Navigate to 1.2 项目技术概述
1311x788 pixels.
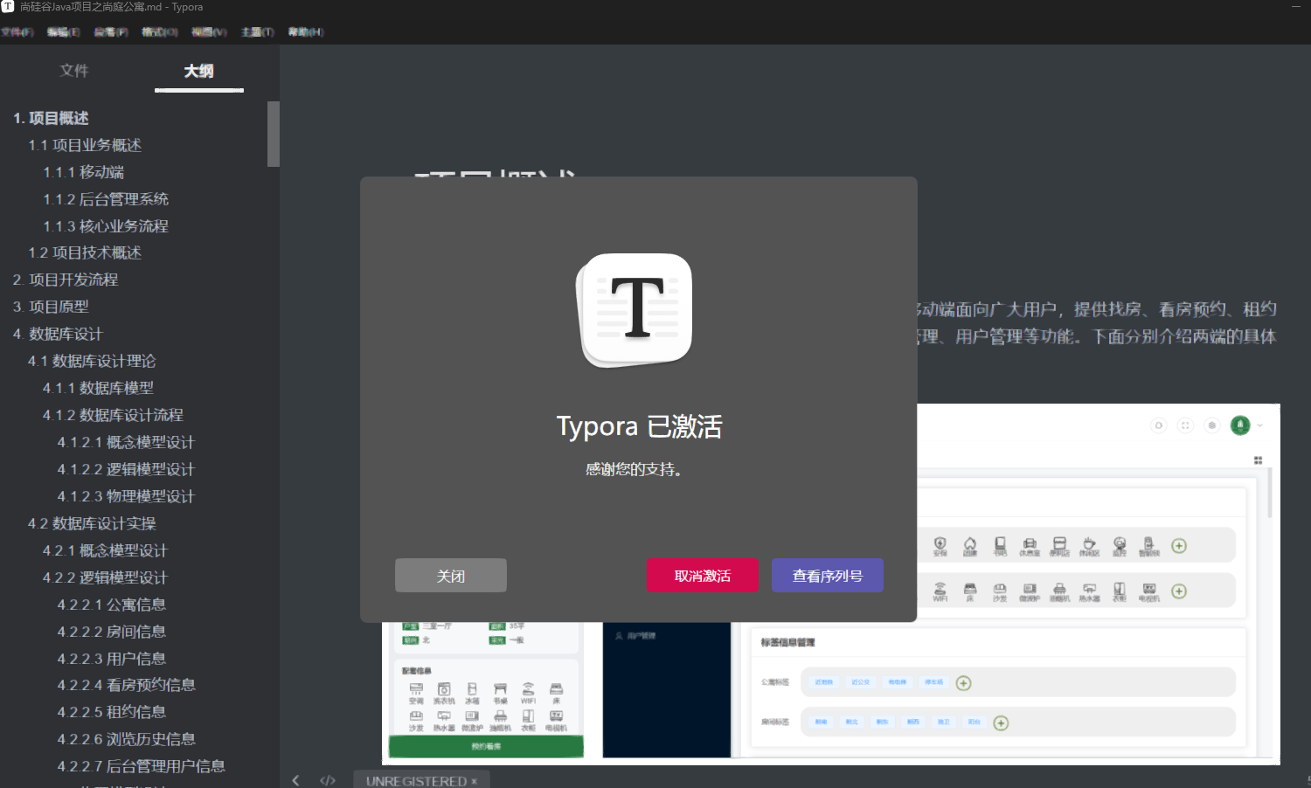(x=85, y=252)
